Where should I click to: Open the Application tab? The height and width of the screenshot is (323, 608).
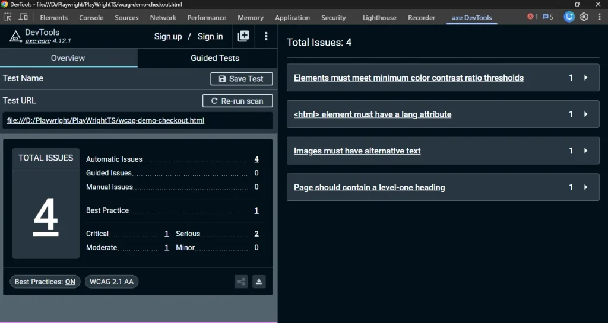coord(292,17)
